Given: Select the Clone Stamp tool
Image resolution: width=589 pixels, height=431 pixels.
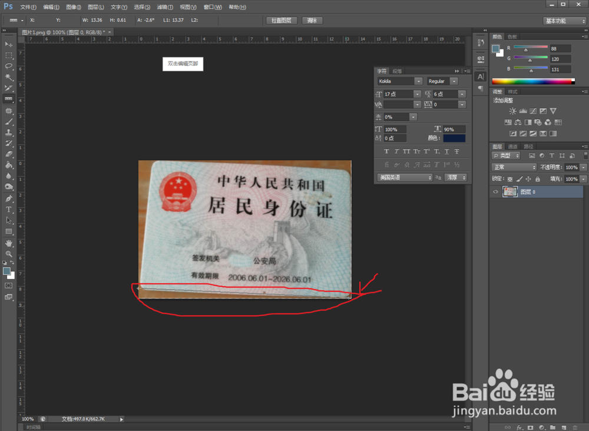Looking at the screenshot, I should (x=9, y=132).
